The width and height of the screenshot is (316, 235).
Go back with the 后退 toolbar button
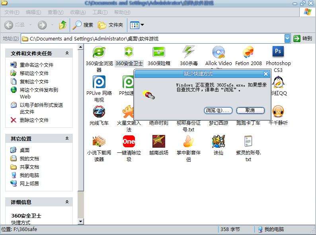pos(14,25)
